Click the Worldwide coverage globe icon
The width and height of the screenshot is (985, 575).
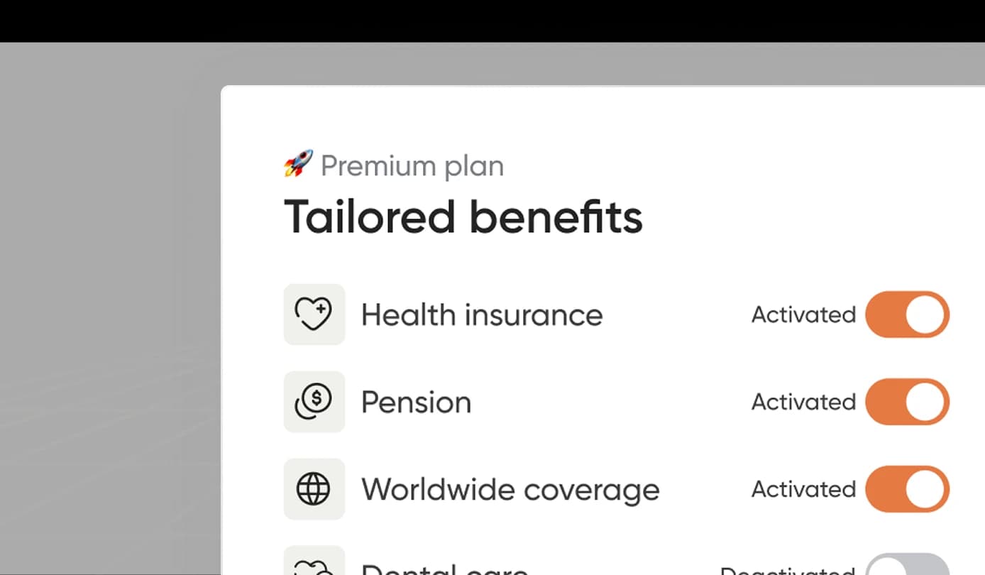tap(314, 489)
